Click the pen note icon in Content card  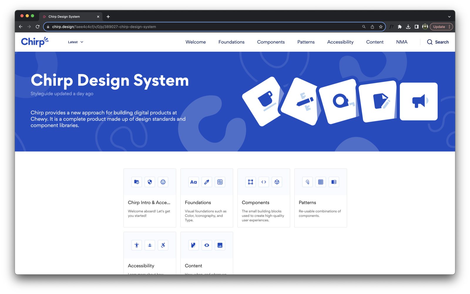pyautogui.click(x=194, y=245)
